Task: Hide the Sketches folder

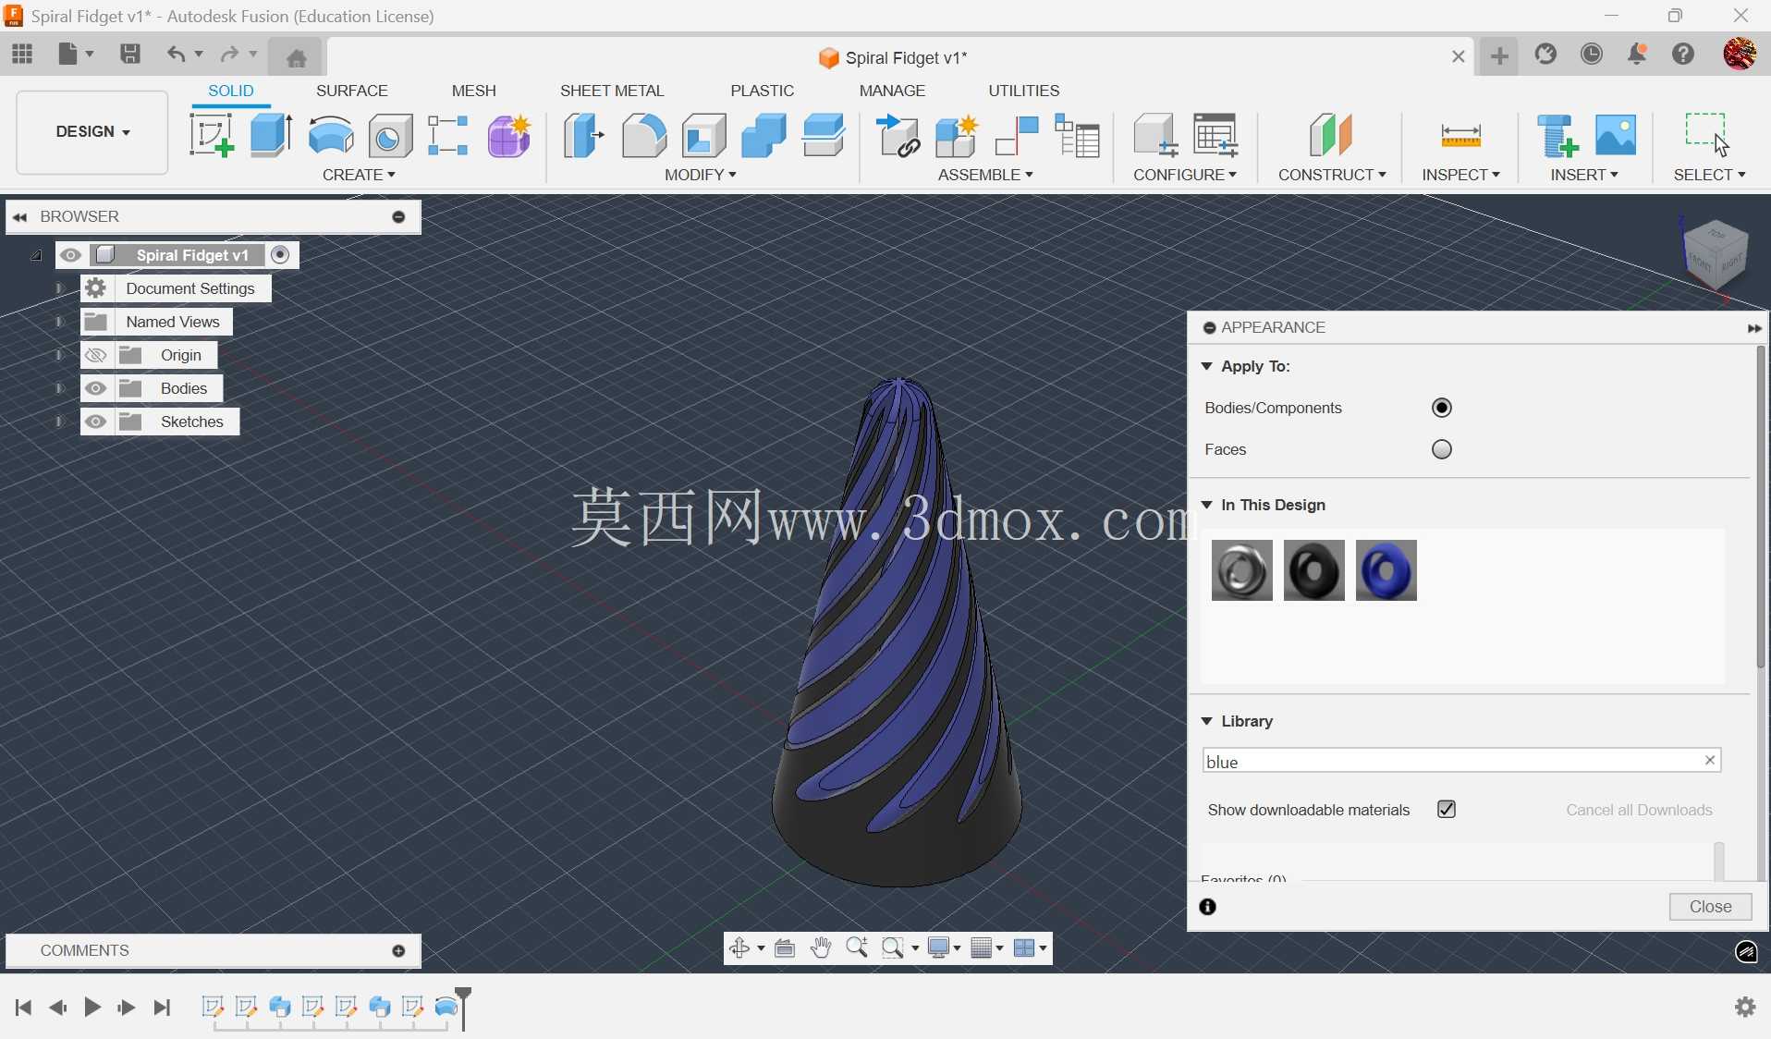Action: click(96, 422)
